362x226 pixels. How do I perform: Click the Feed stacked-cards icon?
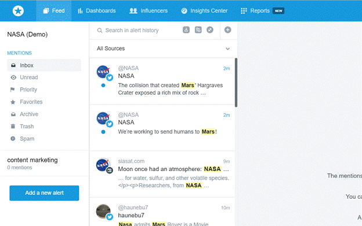point(46,11)
